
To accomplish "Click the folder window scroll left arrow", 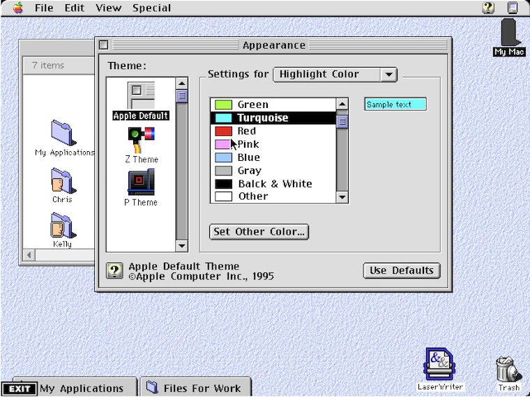I will [x=29, y=255].
